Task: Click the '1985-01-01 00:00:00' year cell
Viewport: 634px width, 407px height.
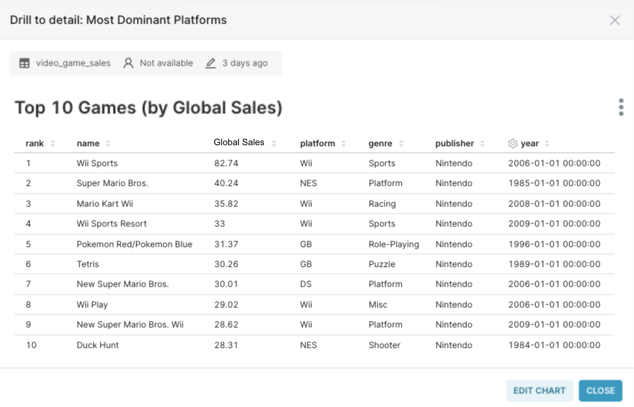Action: [x=554, y=183]
